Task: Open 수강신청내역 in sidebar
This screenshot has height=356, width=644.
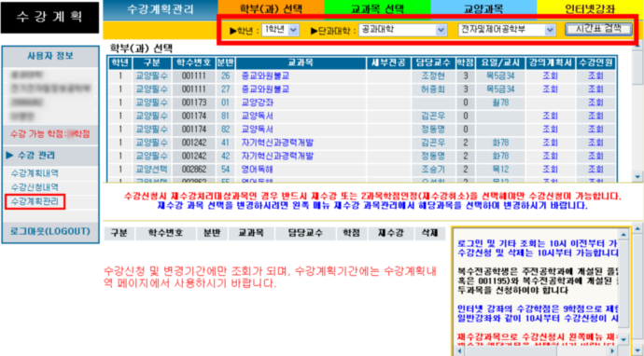Action: [x=35, y=187]
